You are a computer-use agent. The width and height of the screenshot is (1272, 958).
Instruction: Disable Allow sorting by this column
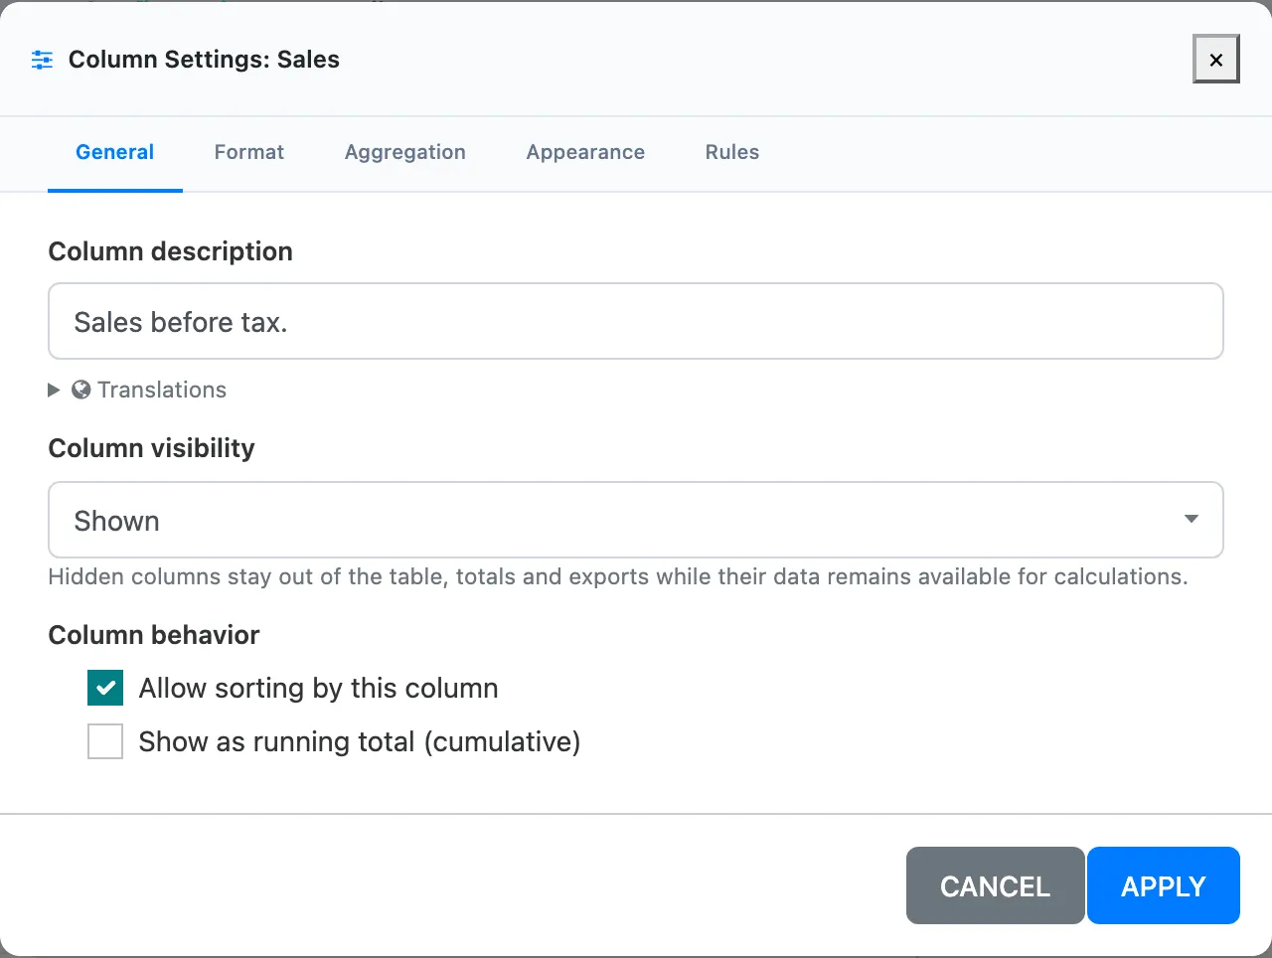[x=105, y=688]
